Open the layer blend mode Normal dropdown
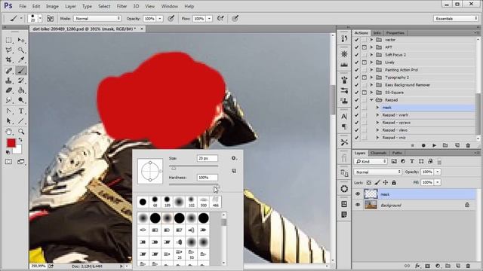This screenshot has width=483, height=271. pos(377,172)
